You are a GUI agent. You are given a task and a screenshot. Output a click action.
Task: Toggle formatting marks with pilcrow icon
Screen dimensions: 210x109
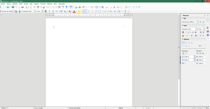coord(66,7)
